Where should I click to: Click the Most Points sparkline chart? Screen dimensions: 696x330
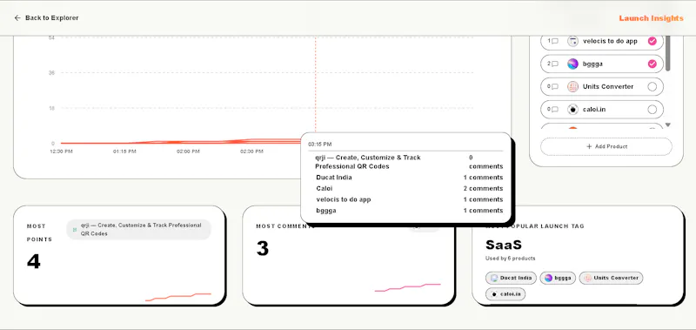tap(178, 297)
